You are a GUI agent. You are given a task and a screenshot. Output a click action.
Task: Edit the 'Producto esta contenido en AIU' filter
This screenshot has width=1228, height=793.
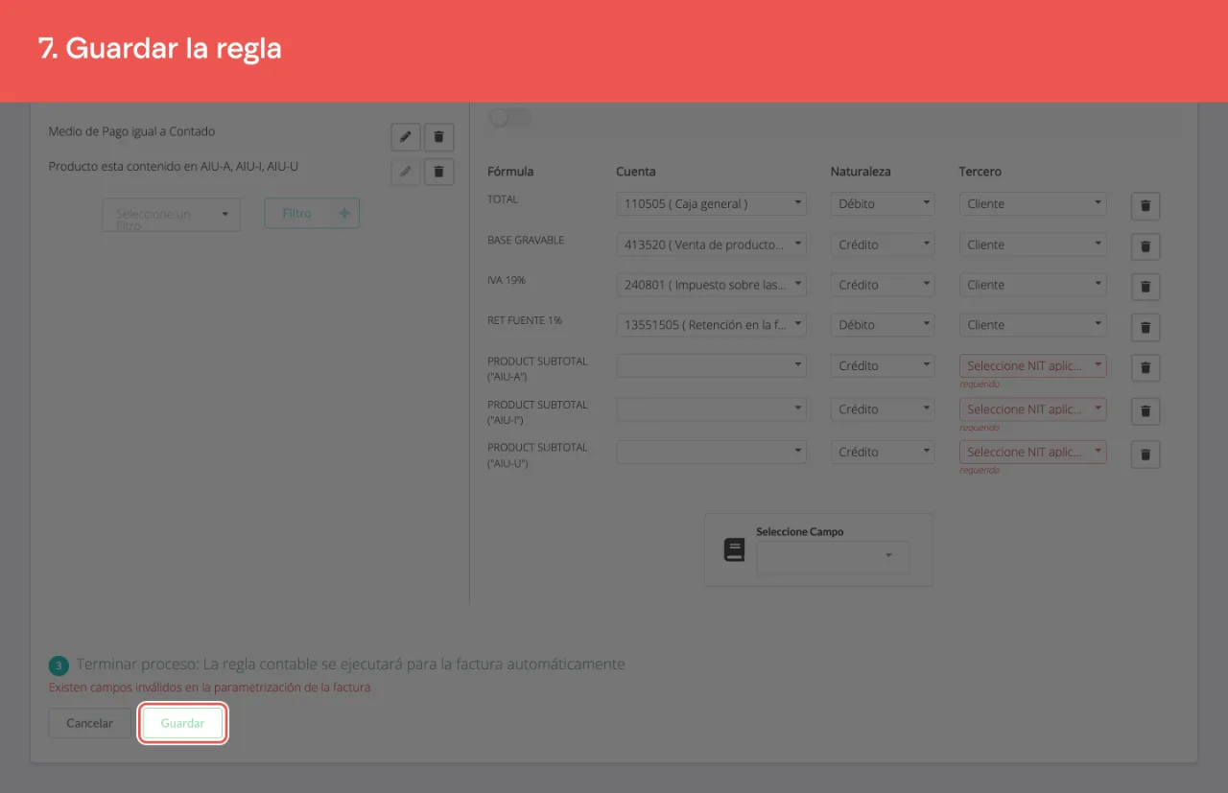tap(406, 172)
